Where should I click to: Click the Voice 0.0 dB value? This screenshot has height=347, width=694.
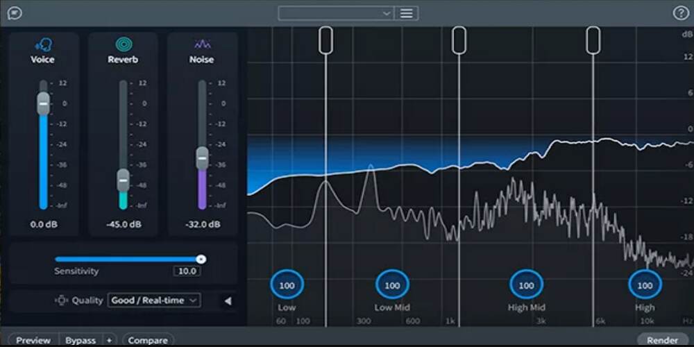coord(43,224)
